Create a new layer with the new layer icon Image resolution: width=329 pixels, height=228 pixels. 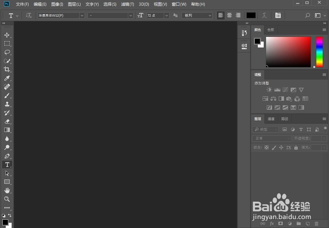coord(307,224)
